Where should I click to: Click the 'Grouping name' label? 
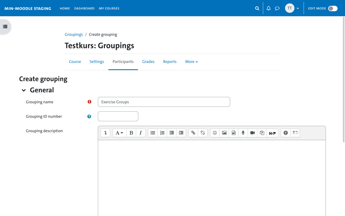click(x=40, y=102)
